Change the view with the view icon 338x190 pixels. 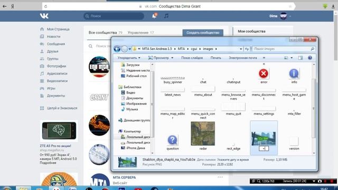[x=286, y=58]
